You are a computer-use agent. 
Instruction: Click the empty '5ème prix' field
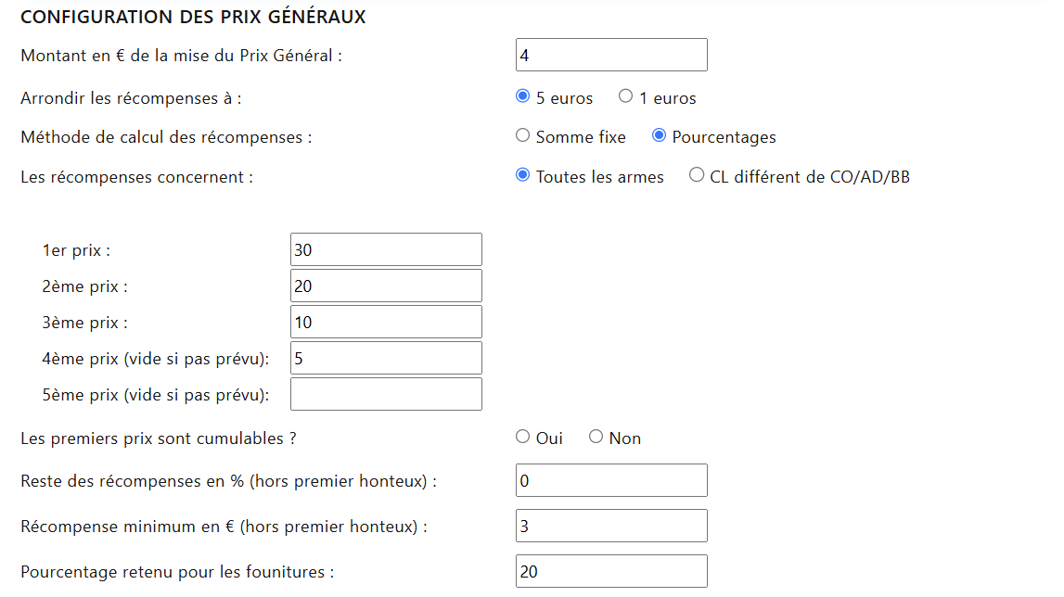tap(385, 393)
